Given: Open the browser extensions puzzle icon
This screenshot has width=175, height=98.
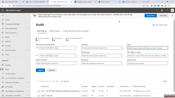Looking at the screenshot, I should pyautogui.click(x=162, y=6).
